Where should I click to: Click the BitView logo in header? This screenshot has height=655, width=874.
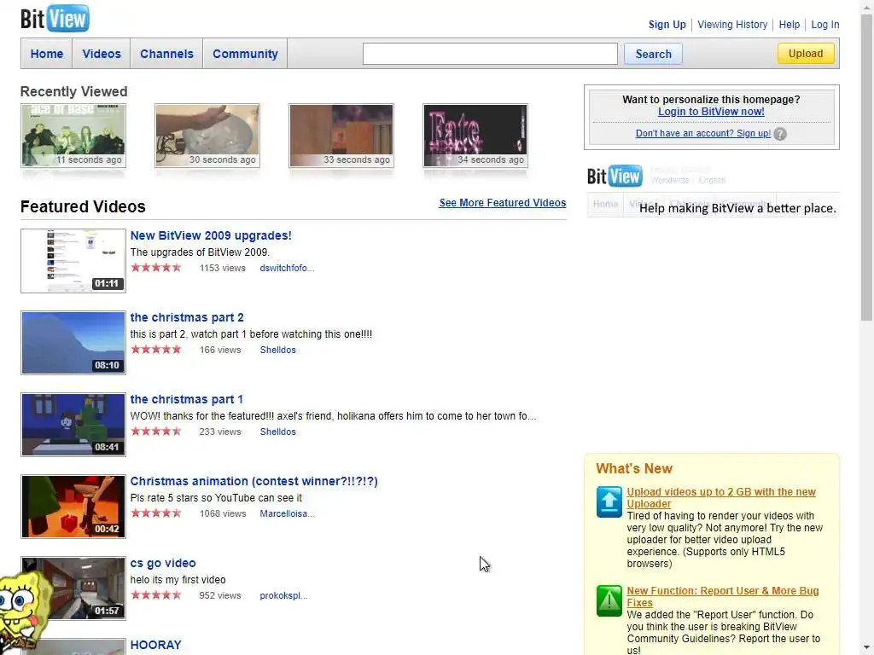tap(55, 18)
